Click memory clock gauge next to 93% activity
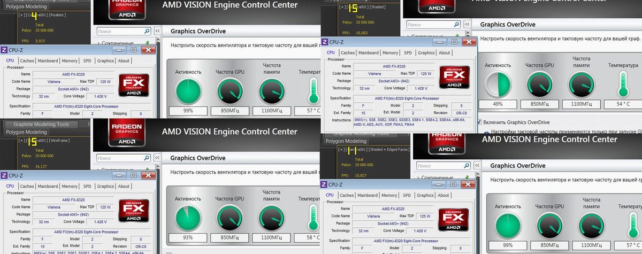642x254 pixels. [x=272, y=219]
